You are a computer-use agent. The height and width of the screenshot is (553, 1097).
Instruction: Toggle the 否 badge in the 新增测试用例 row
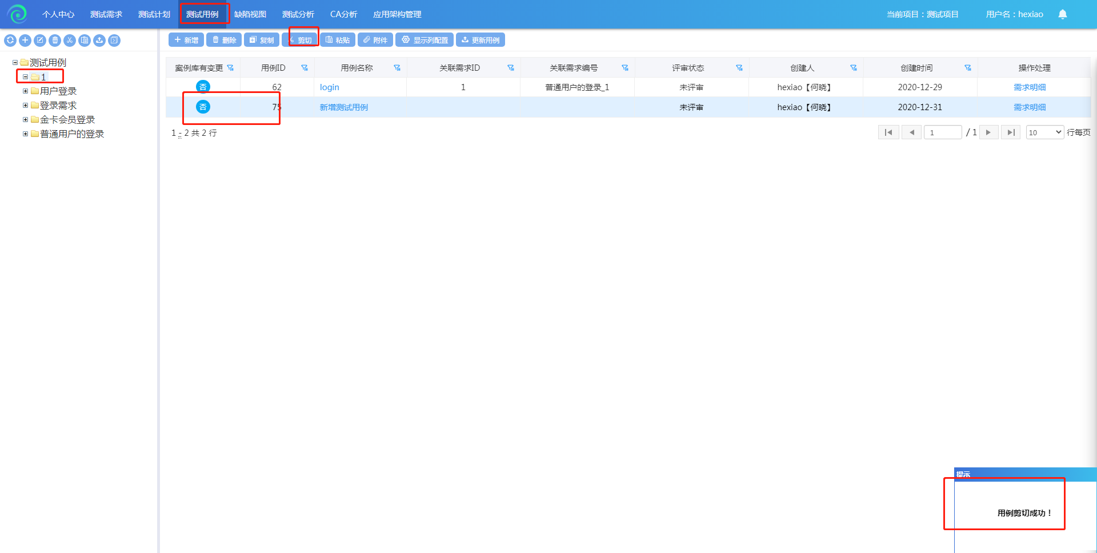(203, 107)
